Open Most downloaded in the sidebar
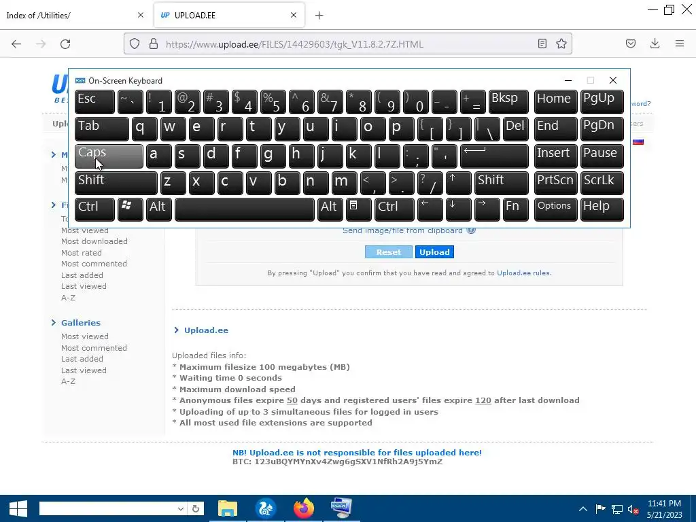This screenshot has width=696, height=522. [x=94, y=241]
